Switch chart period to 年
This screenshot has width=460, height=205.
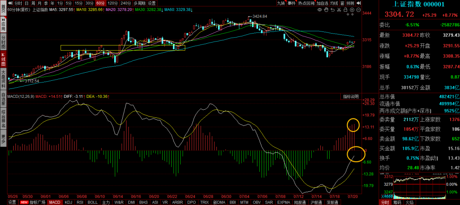(52, 3)
